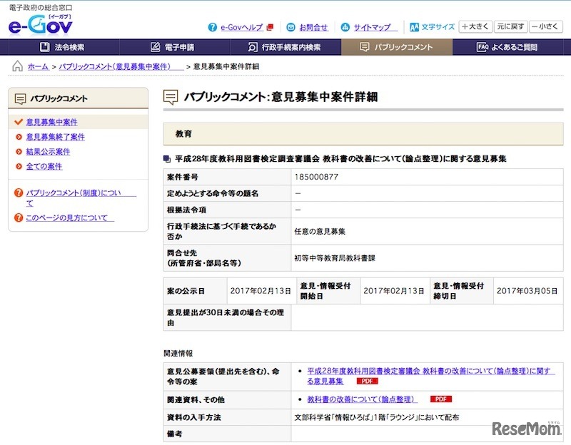571x445 pixels.
Task: Reset text size with 元に戻す button
Action: (511, 27)
